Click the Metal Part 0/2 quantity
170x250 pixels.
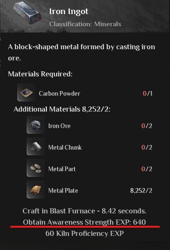147,169
